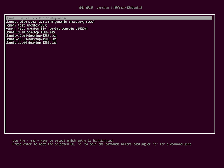Click the 'Press enter to boot' instruction line
This screenshot has height=168, width=224.
103,144
